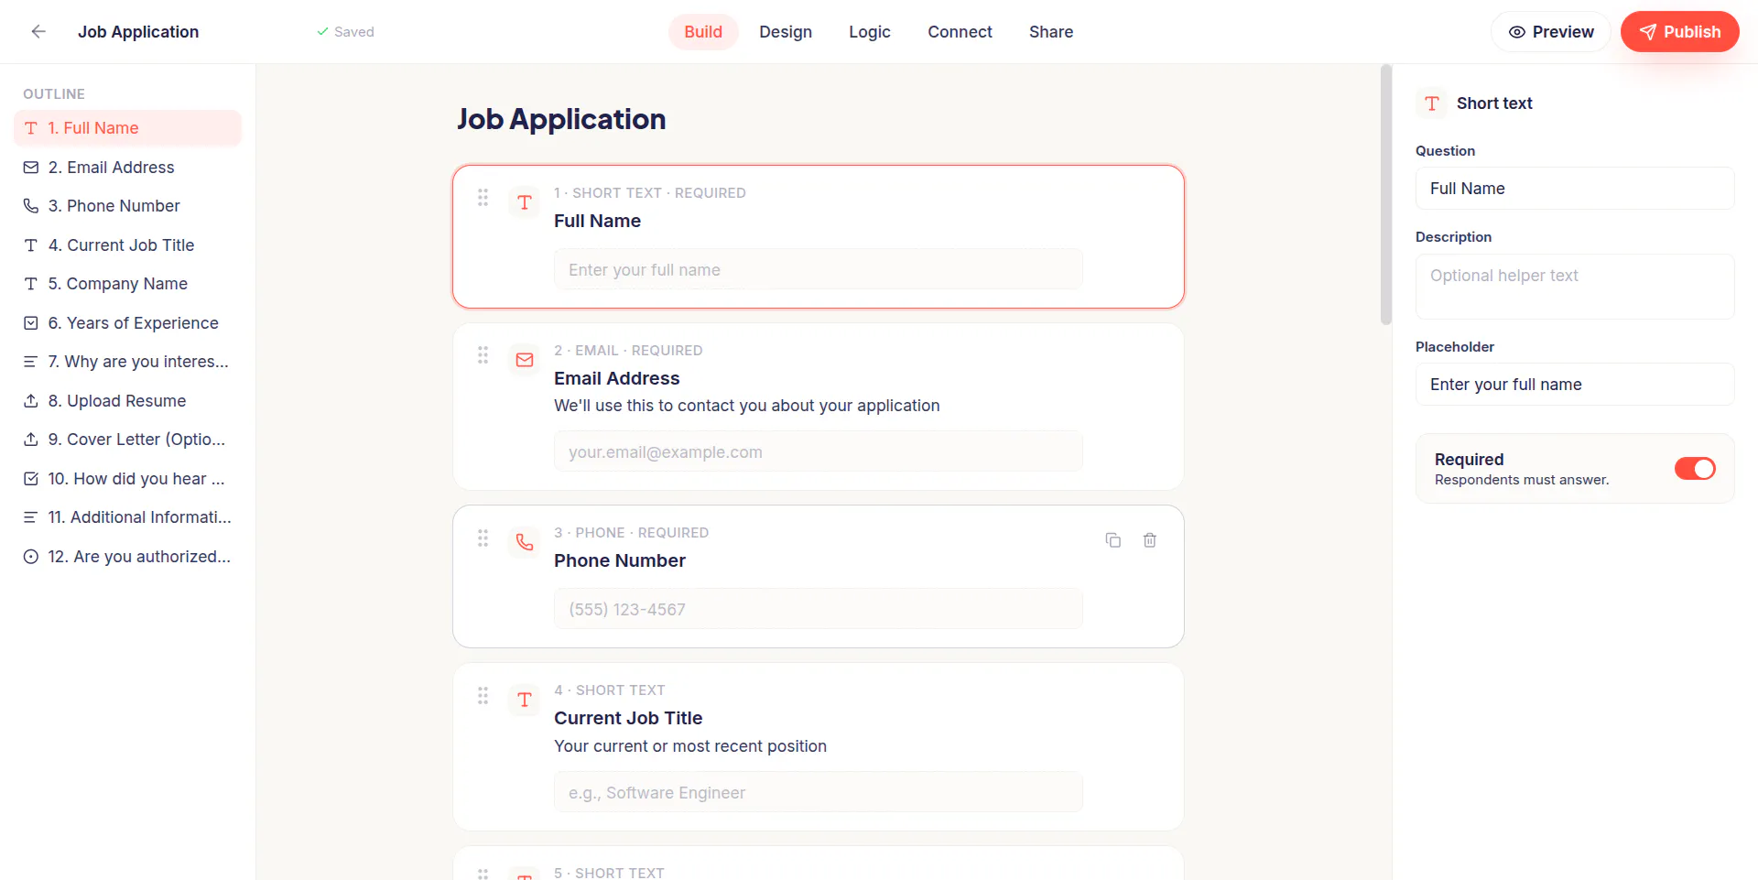Duplicate the Phone Number question
Image resolution: width=1758 pixels, height=880 pixels.
coord(1113,540)
